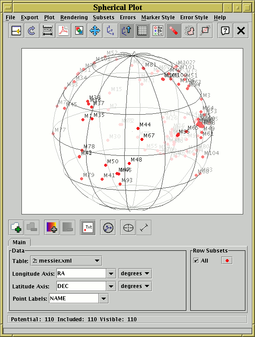The image size is (255, 337).
Task: Click the Add new dataset icon
Action: pos(16,228)
